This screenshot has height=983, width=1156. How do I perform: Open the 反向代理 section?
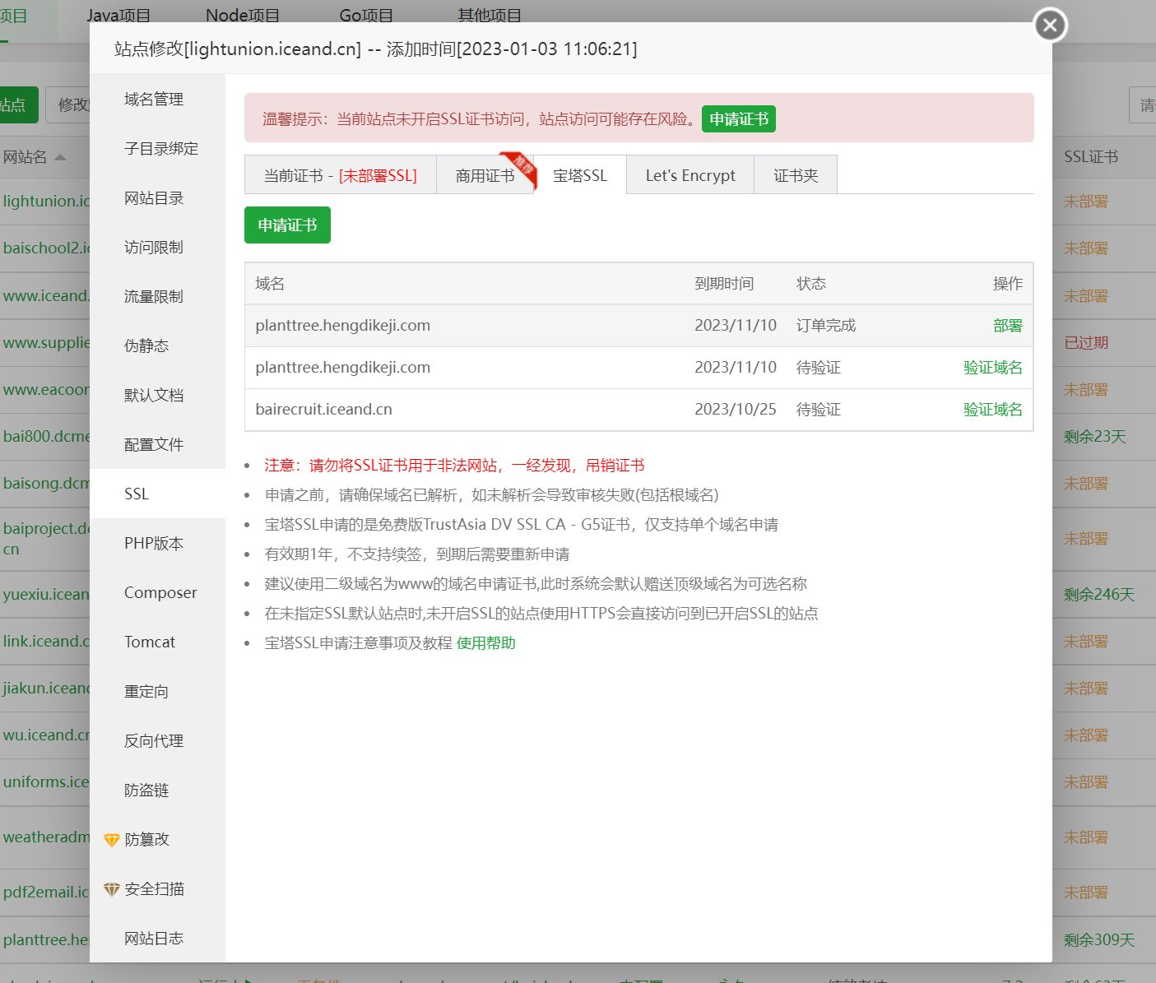(x=154, y=741)
